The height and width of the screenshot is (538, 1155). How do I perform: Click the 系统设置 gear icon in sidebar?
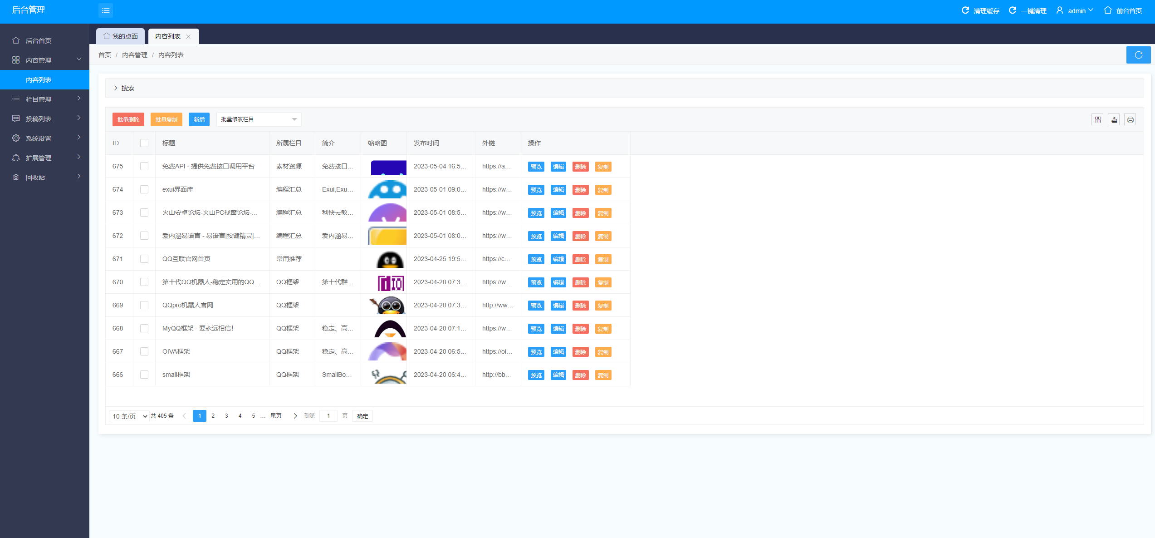[16, 138]
